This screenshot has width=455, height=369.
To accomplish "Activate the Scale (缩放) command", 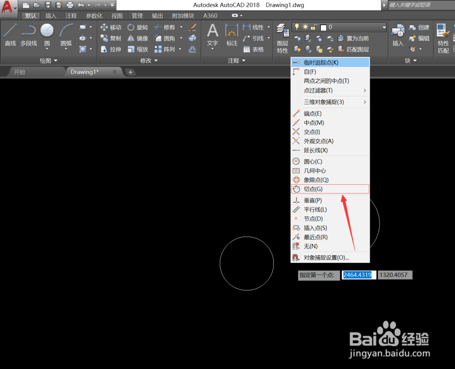I will (x=138, y=49).
